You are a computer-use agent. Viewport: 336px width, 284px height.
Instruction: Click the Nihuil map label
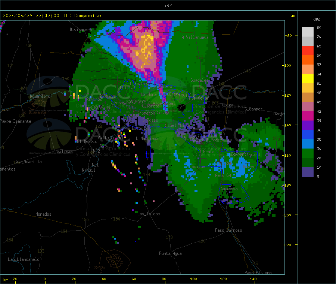pyautogui.click(x=88, y=170)
